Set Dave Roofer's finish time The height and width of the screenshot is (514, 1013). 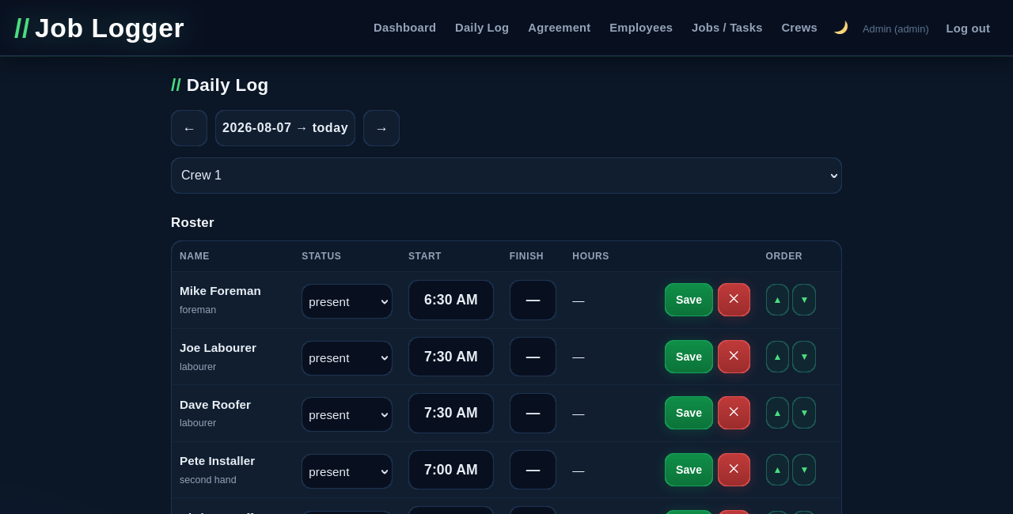(x=533, y=414)
